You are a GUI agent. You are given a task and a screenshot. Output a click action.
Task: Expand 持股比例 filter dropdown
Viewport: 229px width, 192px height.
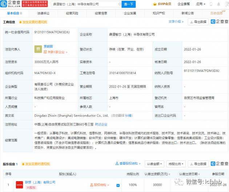[176, 164]
